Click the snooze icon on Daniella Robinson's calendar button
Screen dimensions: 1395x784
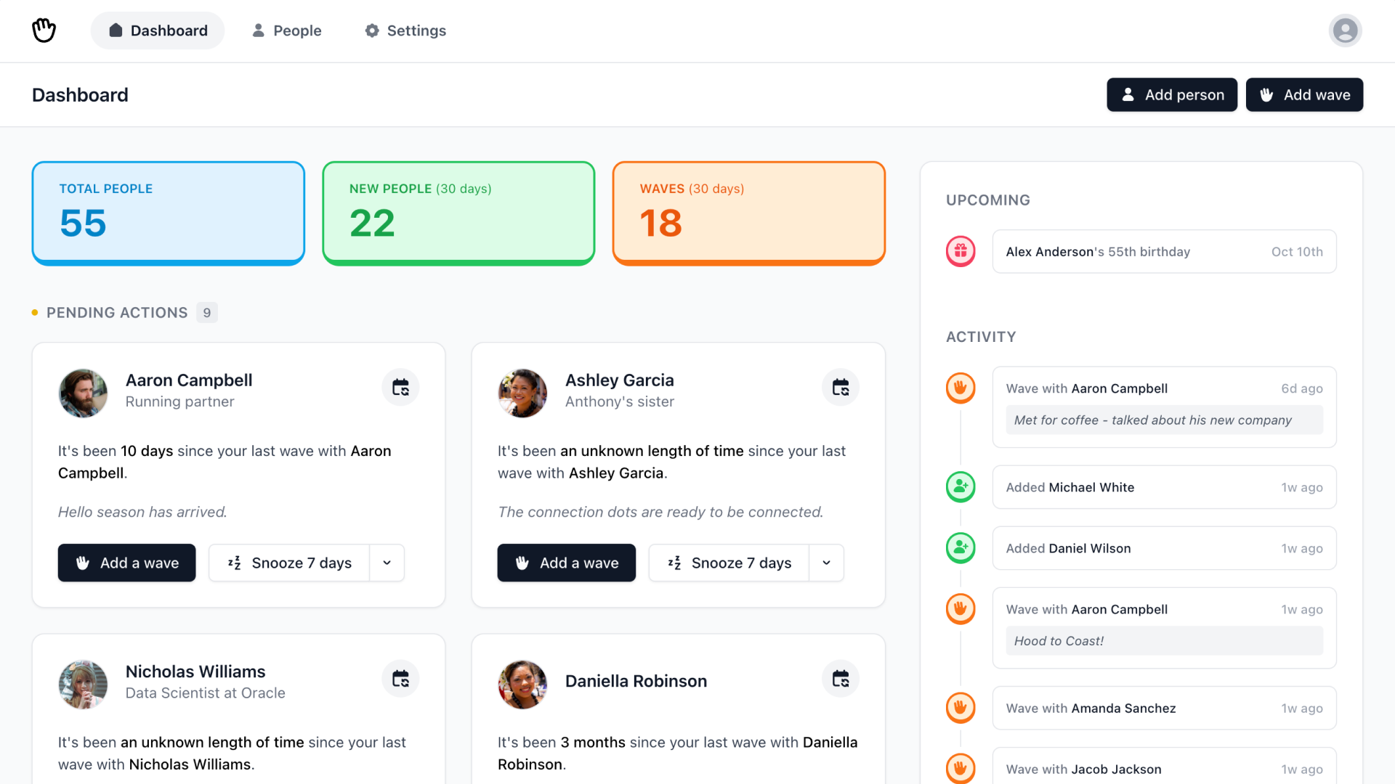[840, 678]
